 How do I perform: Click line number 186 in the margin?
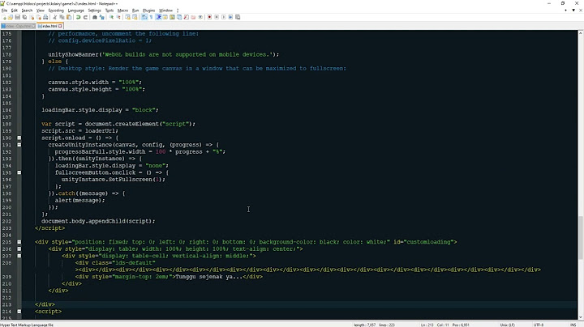pyautogui.click(x=7, y=110)
